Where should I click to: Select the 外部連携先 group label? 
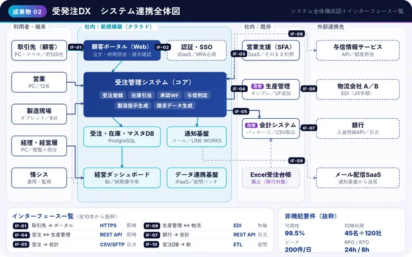point(330,27)
